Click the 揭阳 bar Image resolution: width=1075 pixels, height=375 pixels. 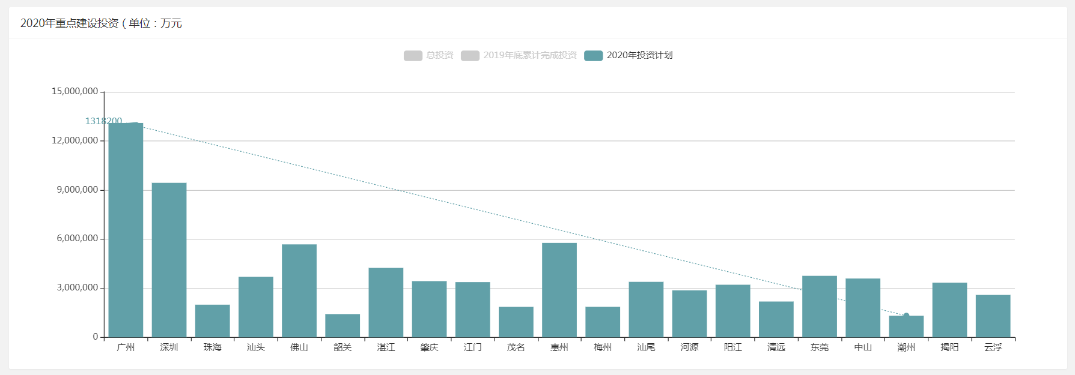pyautogui.click(x=949, y=310)
